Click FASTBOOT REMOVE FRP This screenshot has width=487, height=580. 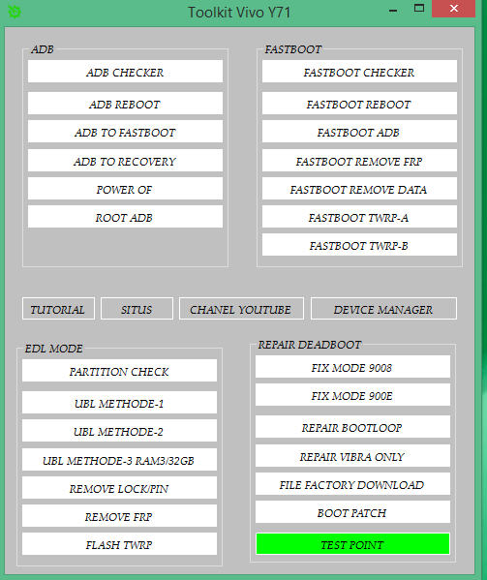359,161
